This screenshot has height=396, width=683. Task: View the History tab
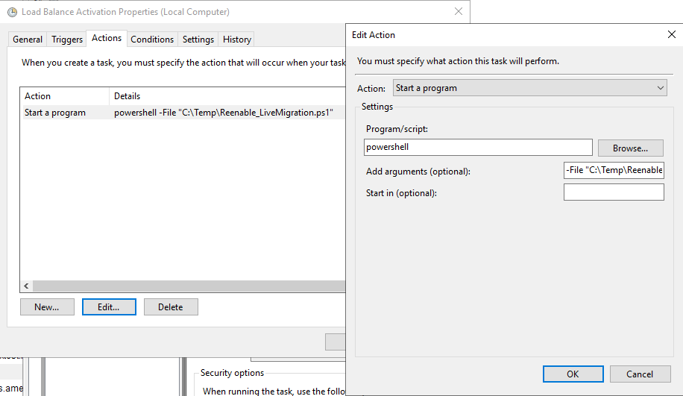(x=237, y=40)
